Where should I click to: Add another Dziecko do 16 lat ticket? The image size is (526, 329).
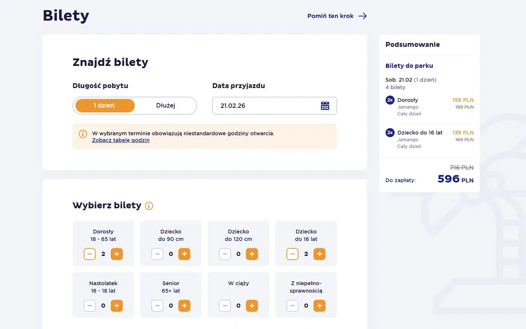(x=320, y=254)
